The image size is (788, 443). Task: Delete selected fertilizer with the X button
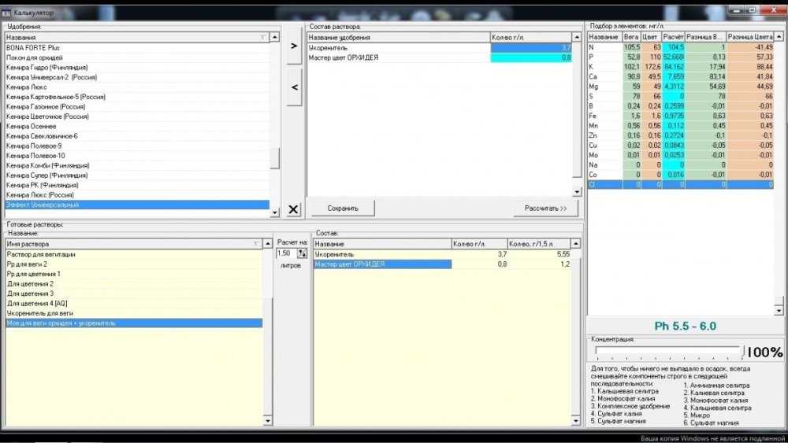[x=293, y=209]
